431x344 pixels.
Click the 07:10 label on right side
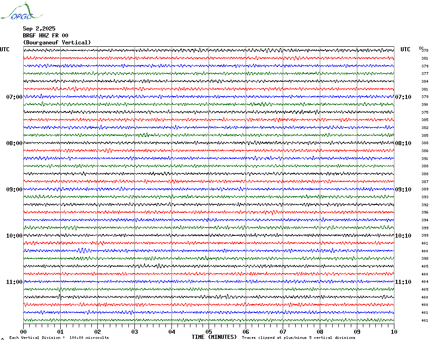(403, 97)
